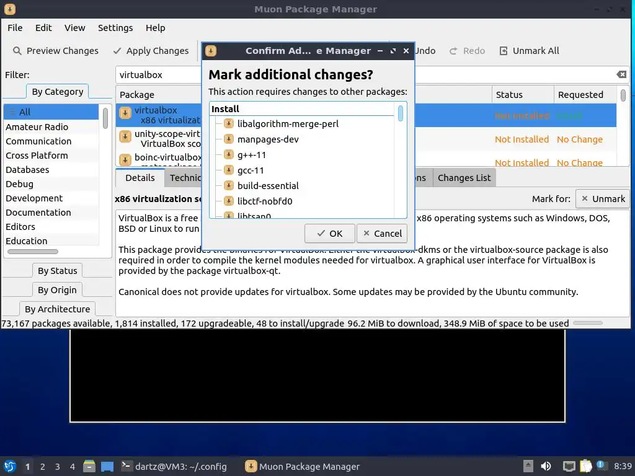Switch to the Changes List tab
The image size is (635, 476).
(464, 178)
